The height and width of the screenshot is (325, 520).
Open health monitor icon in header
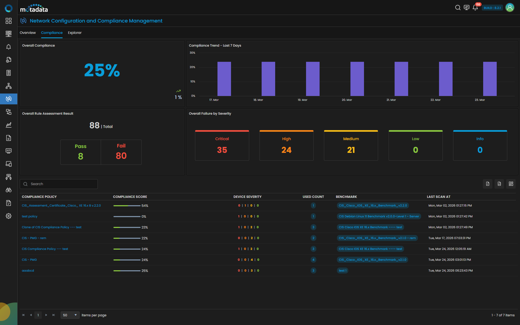click(466, 8)
